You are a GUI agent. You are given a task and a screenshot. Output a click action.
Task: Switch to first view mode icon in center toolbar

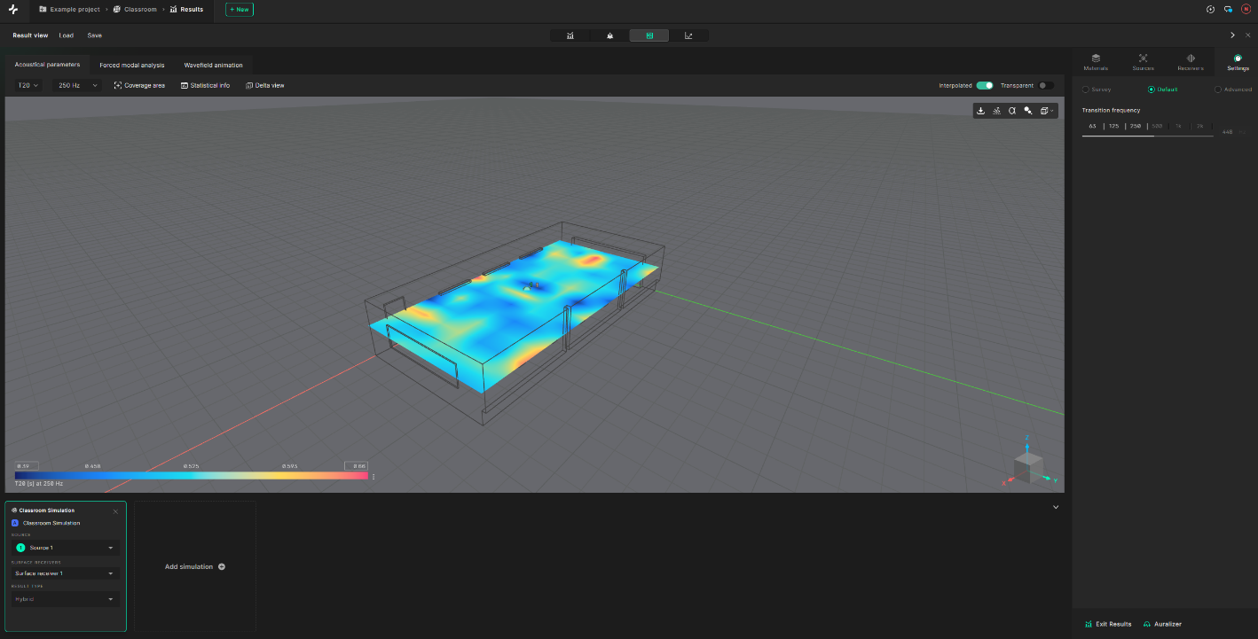pyautogui.click(x=570, y=35)
